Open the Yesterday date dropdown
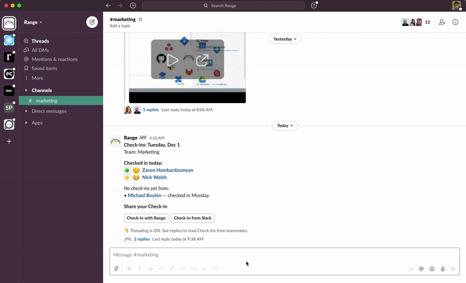The height and width of the screenshot is (283, 466). (285, 39)
